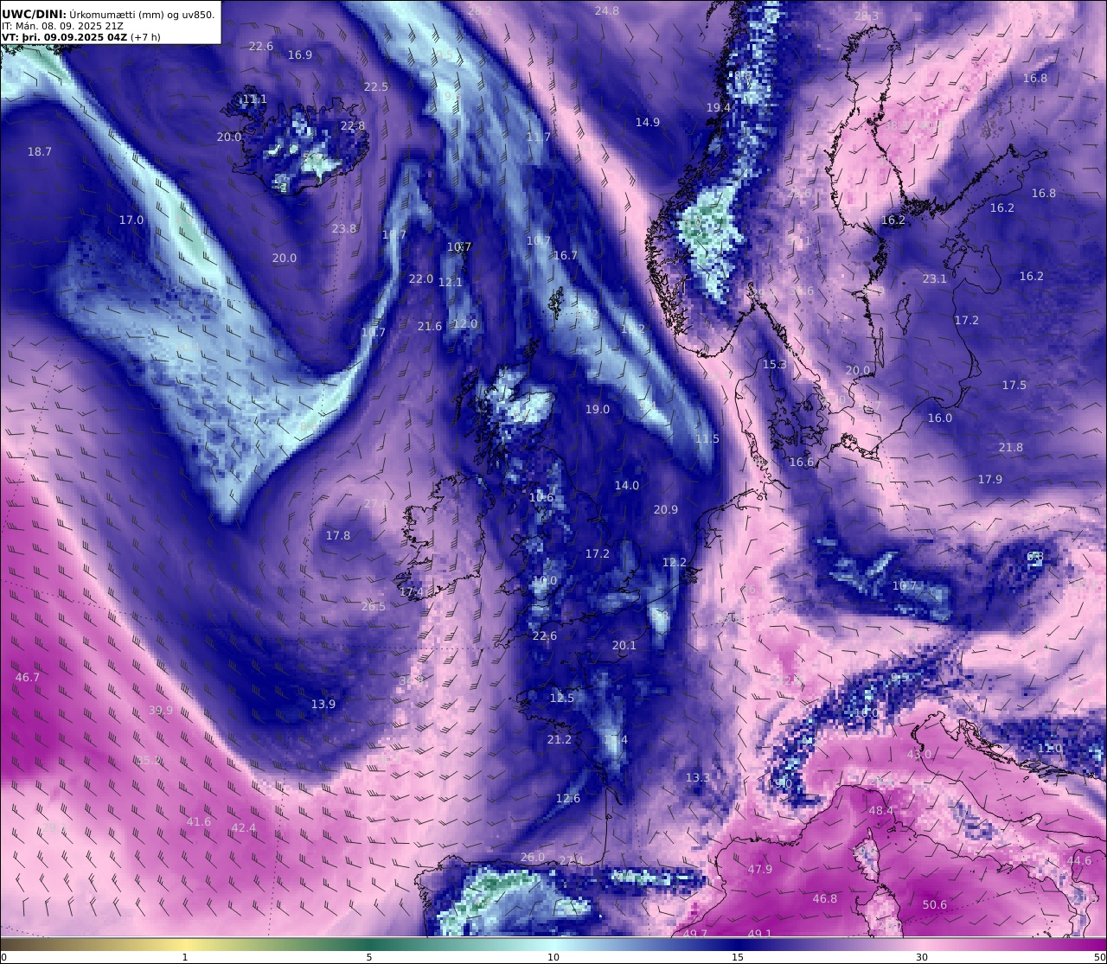Click the 21.6 value label
The height and width of the screenshot is (964, 1107).
pyautogui.click(x=430, y=326)
